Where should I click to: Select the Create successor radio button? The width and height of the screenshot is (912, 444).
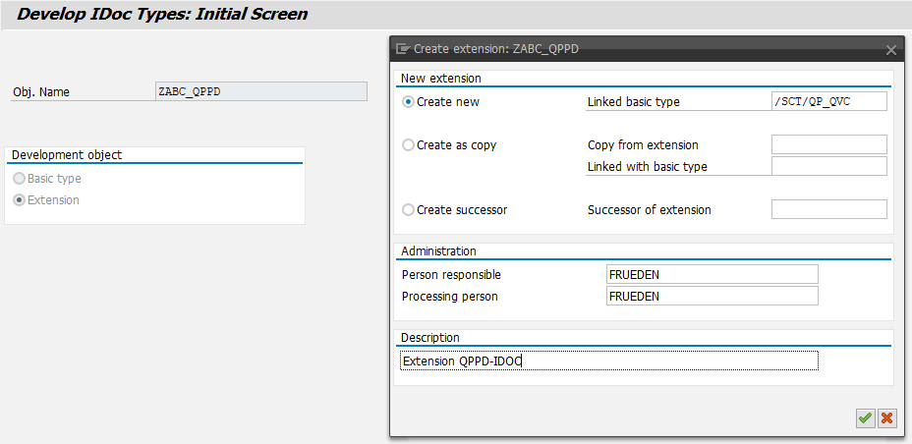click(409, 209)
